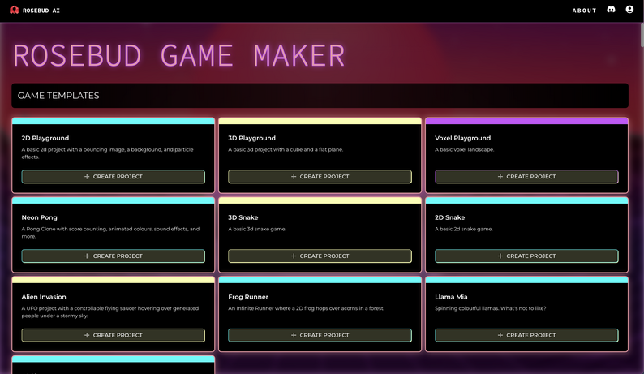The height and width of the screenshot is (374, 644).
Task: Select the 3D Playground card title
Action: (x=251, y=138)
